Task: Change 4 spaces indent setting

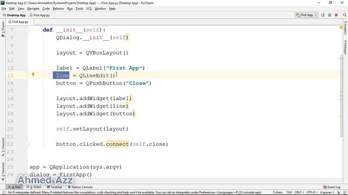Action: [326, 193]
